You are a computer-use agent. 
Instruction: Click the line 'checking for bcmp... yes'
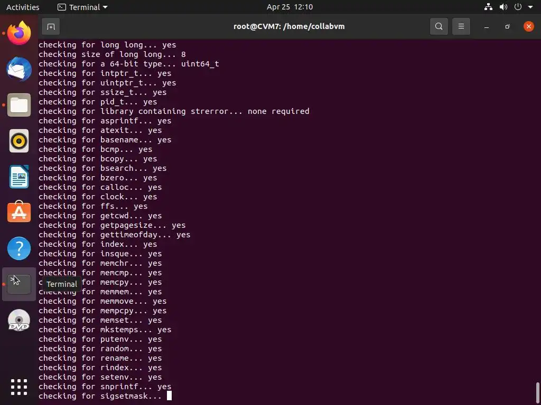click(95, 149)
